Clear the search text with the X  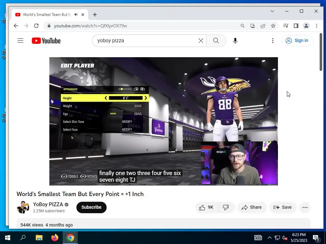click(201, 41)
